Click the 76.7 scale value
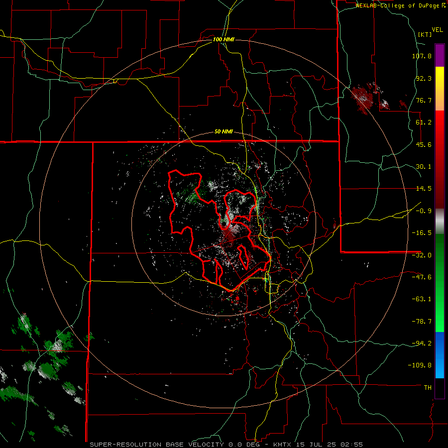 [424, 100]
